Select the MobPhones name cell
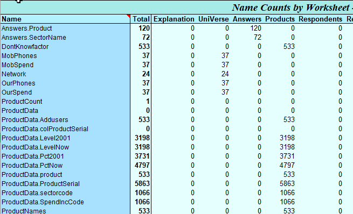The height and width of the screenshot is (214, 353). 65,56
